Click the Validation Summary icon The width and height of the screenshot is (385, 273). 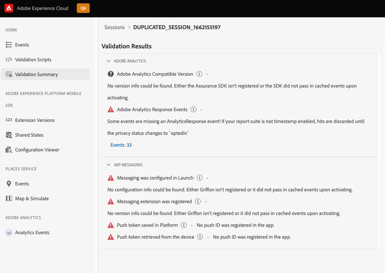point(9,74)
